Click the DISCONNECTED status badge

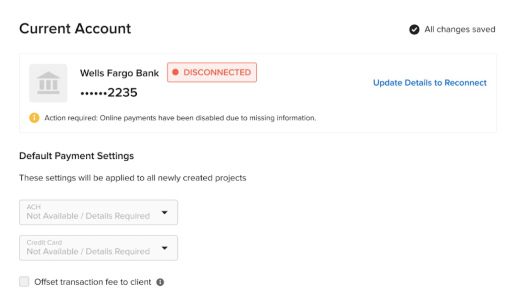pyautogui.click(x=212, y=73)
